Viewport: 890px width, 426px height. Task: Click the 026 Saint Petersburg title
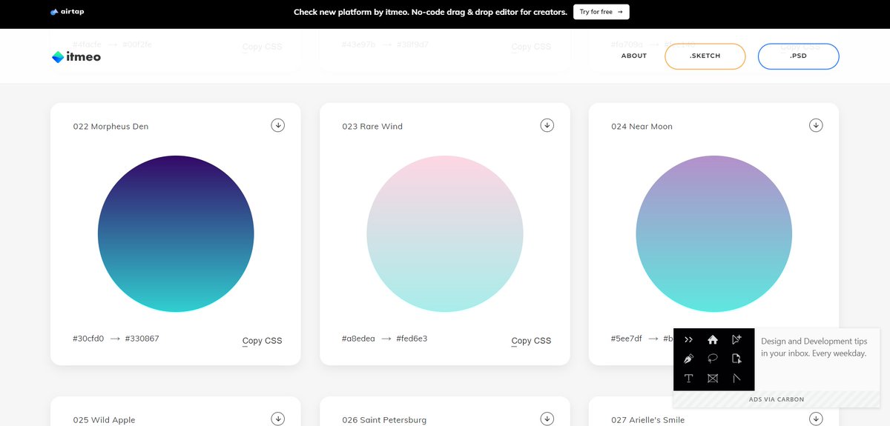[384, 420]
